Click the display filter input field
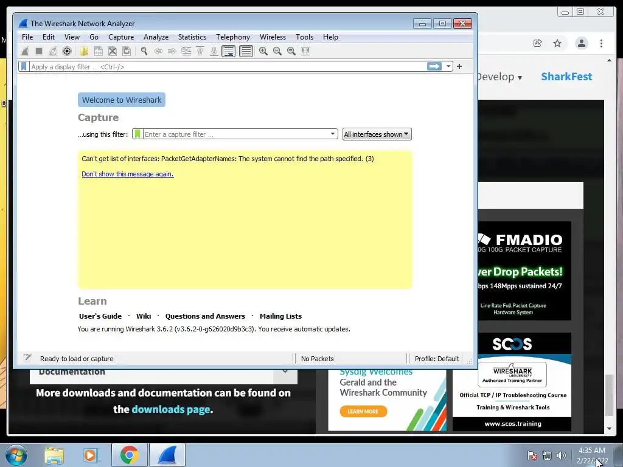623x467 pixels. pos(228,67)
